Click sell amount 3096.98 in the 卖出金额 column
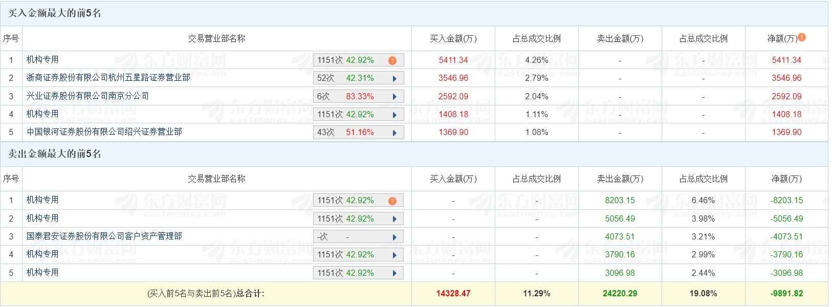The image size is (832, 307). point(620,273)
